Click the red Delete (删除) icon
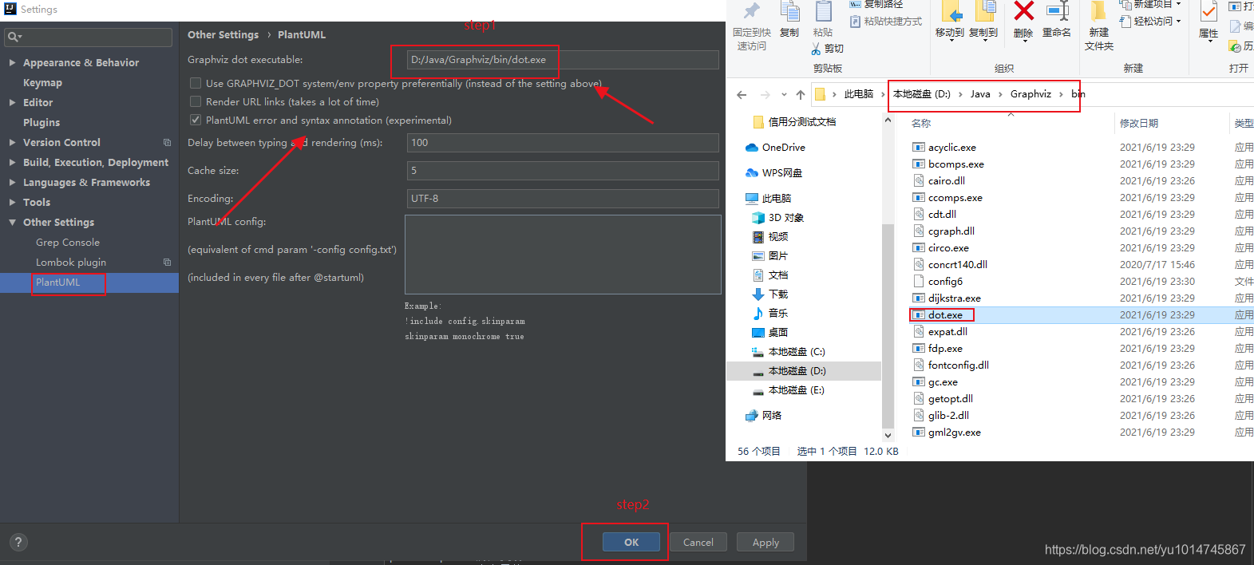1254x565 pixels. 1023,11
